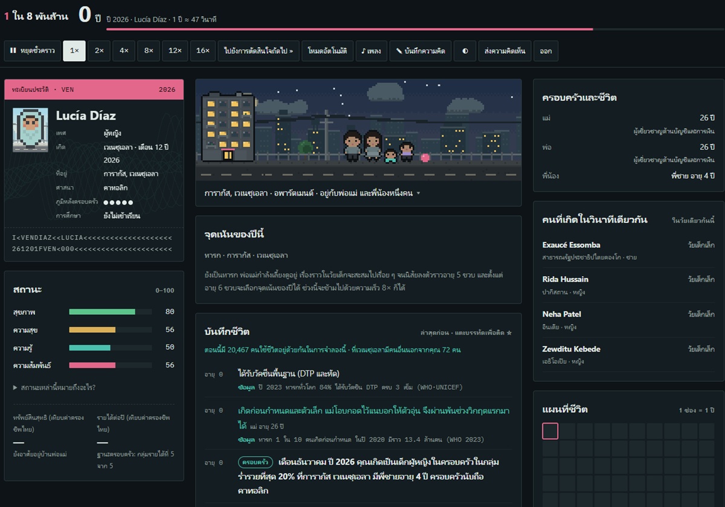Viewport: 725px width, 507px height.
Task: Click the star icon in the life log header
Action: (509, 333)
